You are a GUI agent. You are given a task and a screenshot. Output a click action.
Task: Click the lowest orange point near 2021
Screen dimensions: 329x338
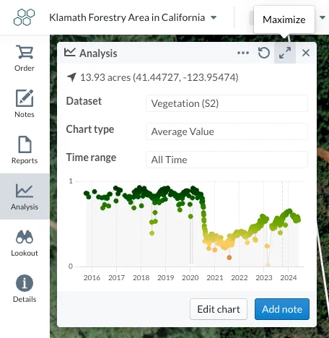(x=229, y=258)
